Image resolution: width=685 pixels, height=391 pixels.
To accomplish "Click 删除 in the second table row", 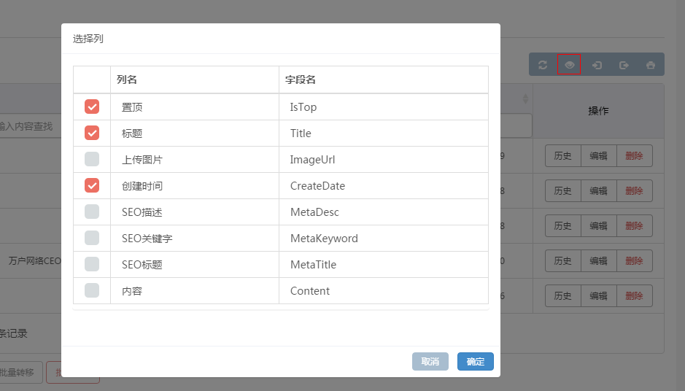I will click(x=635, y=191).
